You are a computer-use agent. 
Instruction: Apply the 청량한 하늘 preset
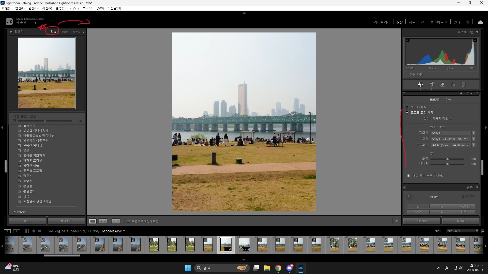pos(31,166)
